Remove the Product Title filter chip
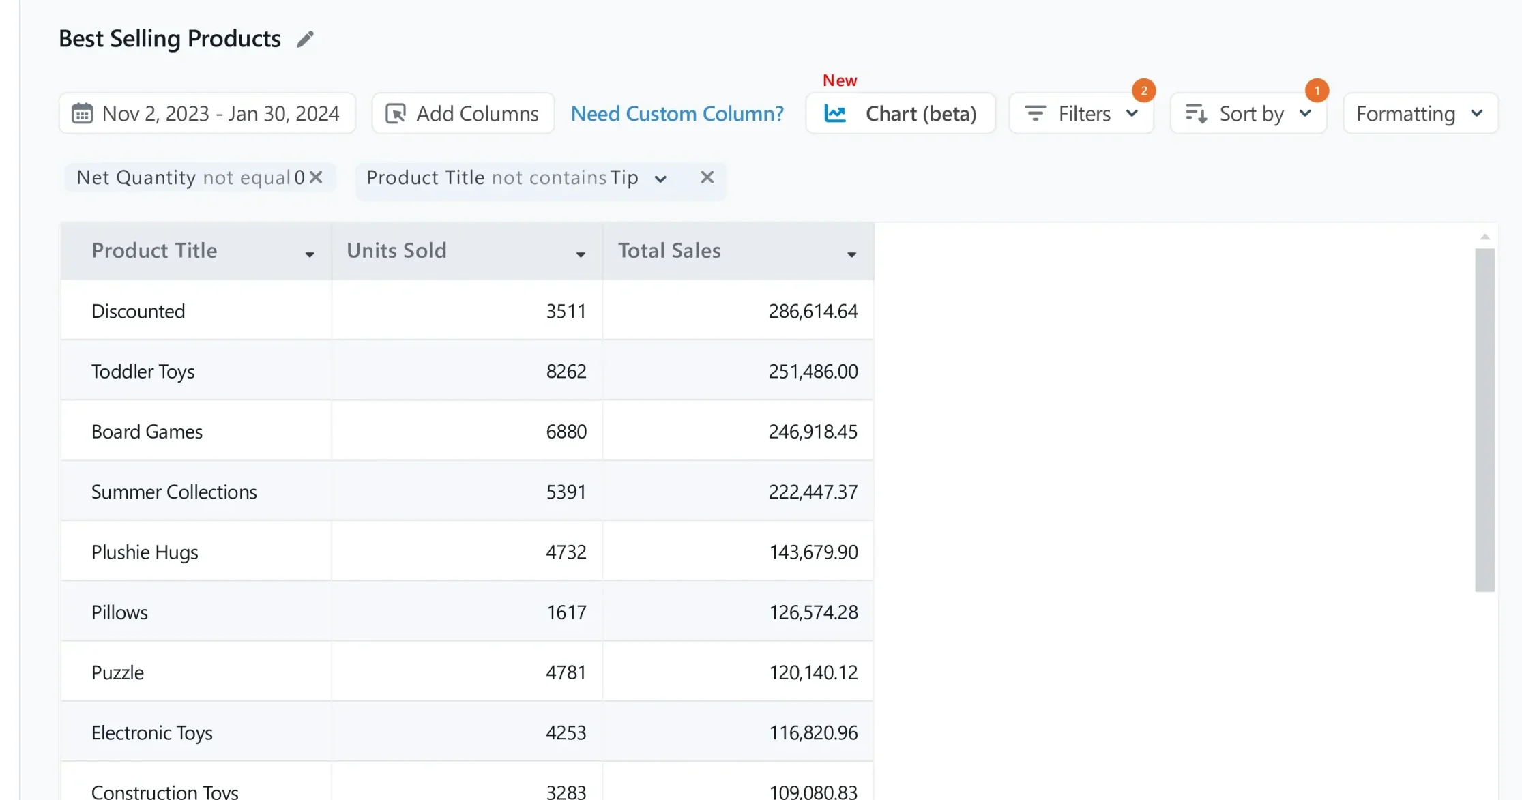 (x=707, y=177)
